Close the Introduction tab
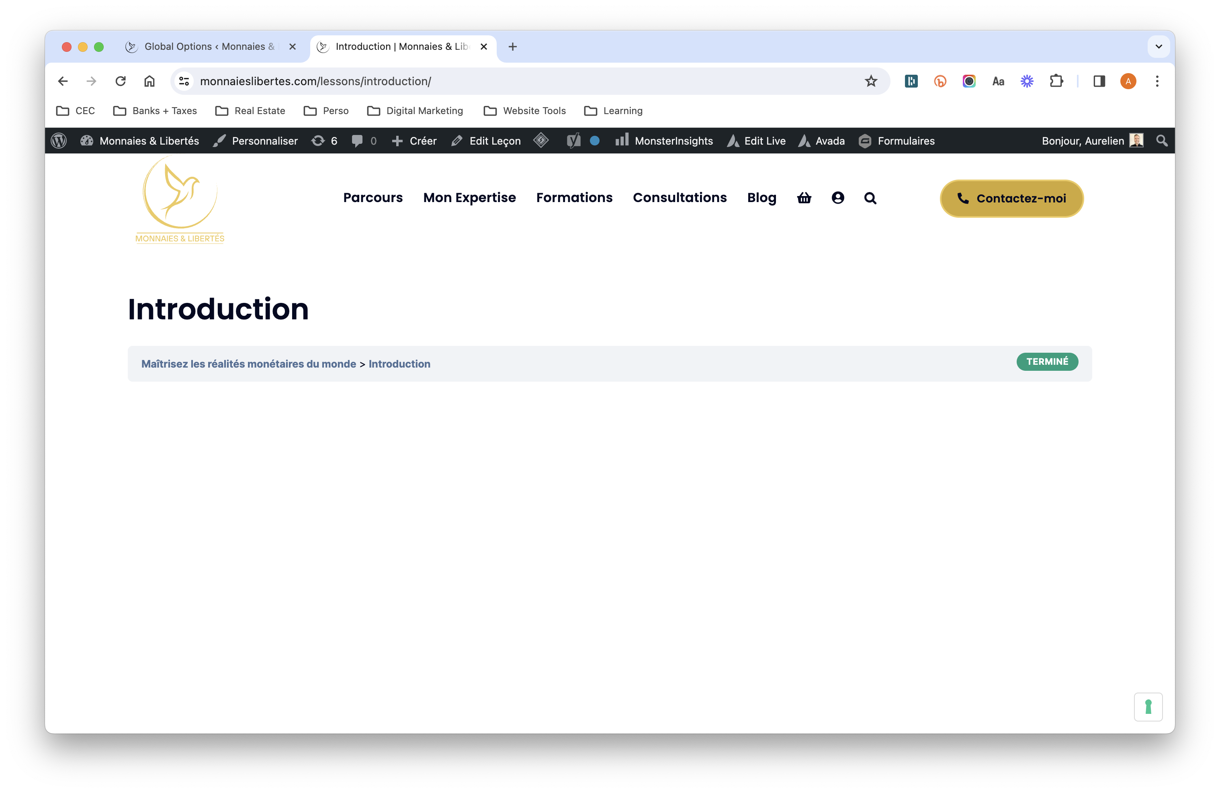The height and width of the screenshot is (793, 1220). [483, 47]
